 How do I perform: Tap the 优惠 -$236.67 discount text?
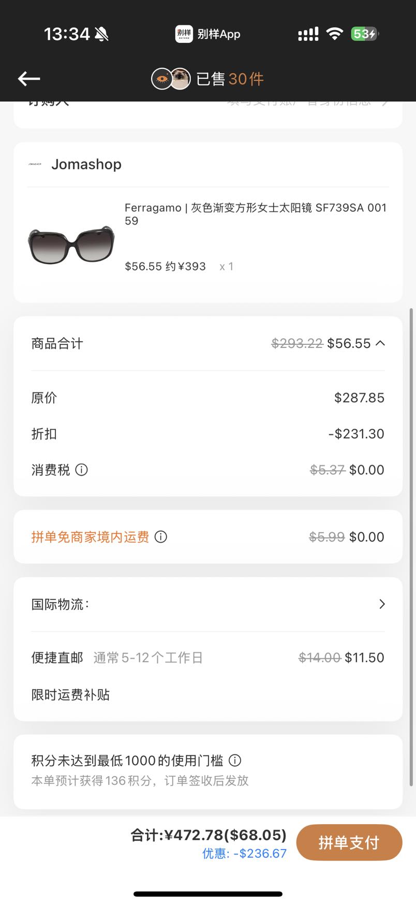click(244, 853)
